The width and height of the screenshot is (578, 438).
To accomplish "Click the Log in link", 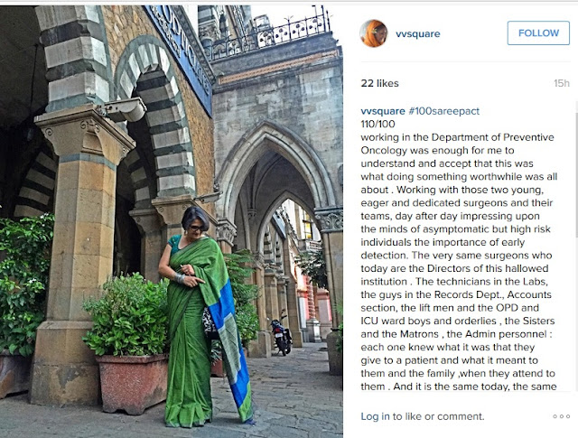I will [x=375, y=416].
